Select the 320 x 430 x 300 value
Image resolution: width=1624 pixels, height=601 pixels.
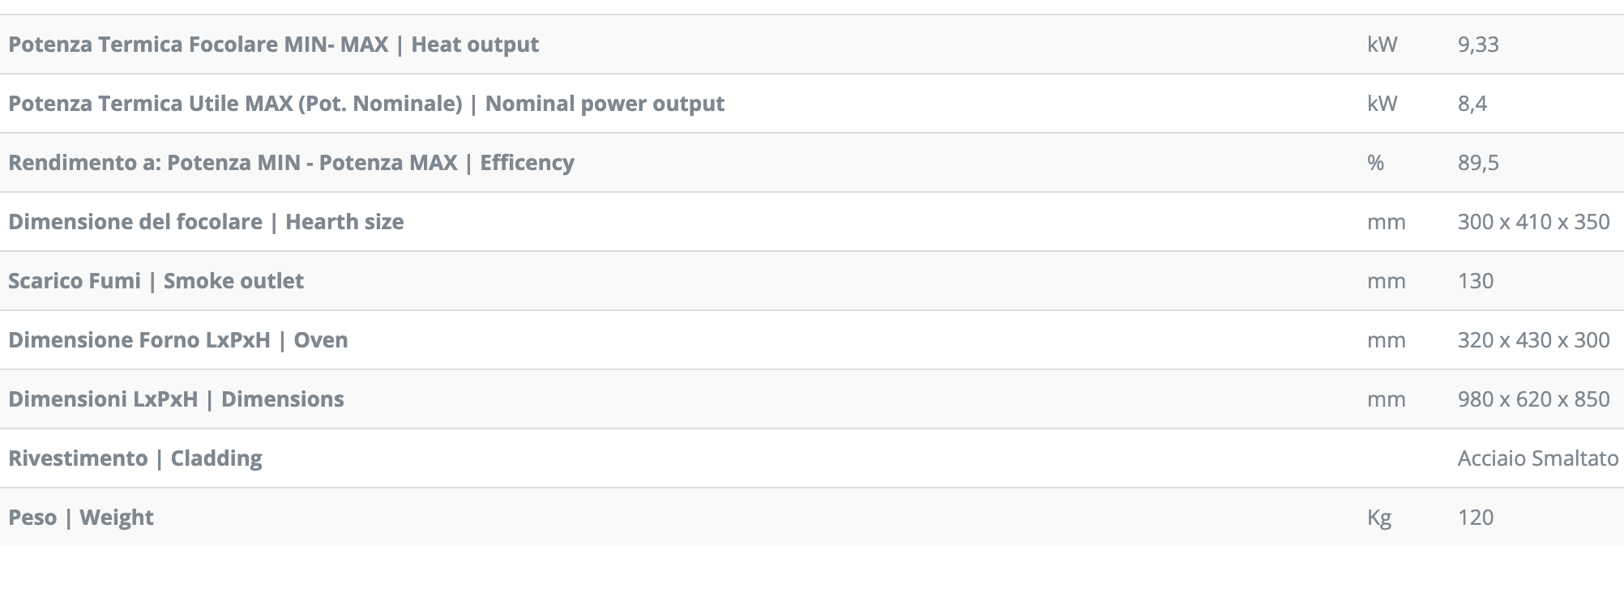click(x=1533, y=340)
